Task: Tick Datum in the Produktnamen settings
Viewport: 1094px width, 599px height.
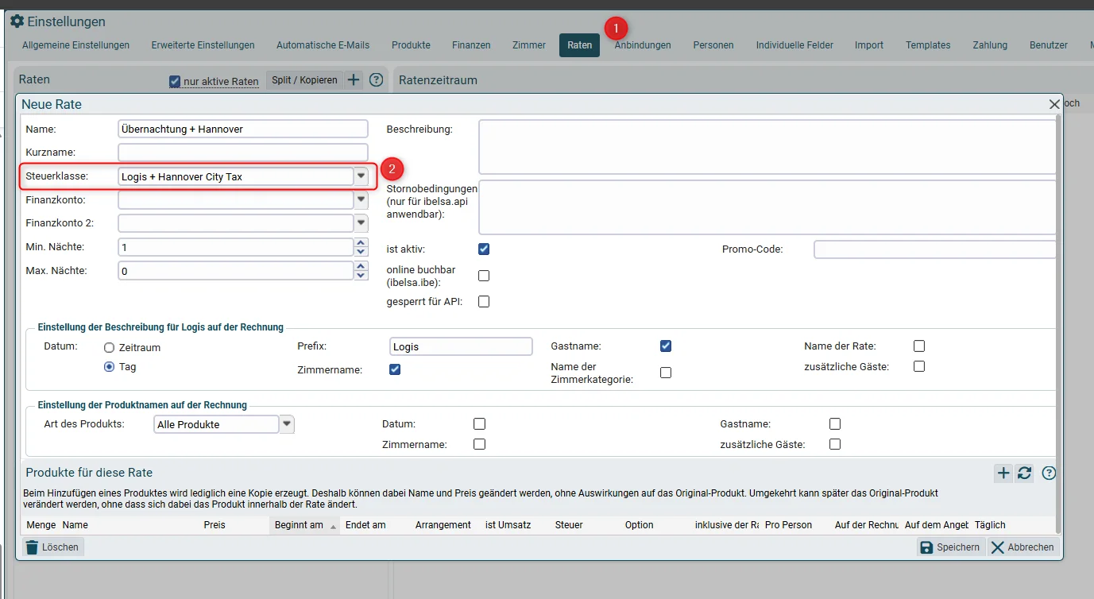Action: tap(479, 424)
